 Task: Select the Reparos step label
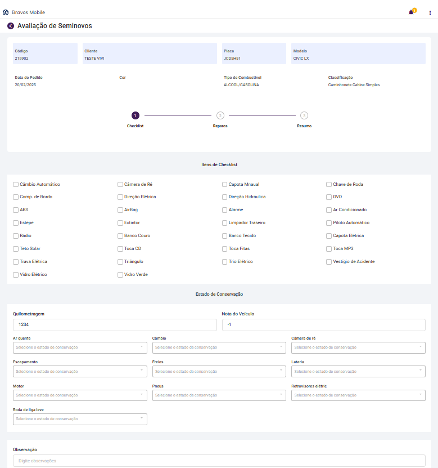[220, 126]
